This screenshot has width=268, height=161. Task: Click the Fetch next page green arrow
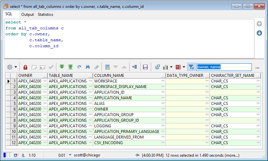[x=62, y=67]
